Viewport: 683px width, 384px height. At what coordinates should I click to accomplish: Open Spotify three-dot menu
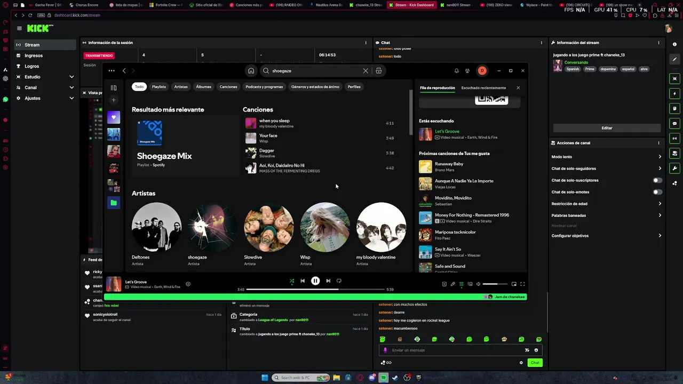112,70
